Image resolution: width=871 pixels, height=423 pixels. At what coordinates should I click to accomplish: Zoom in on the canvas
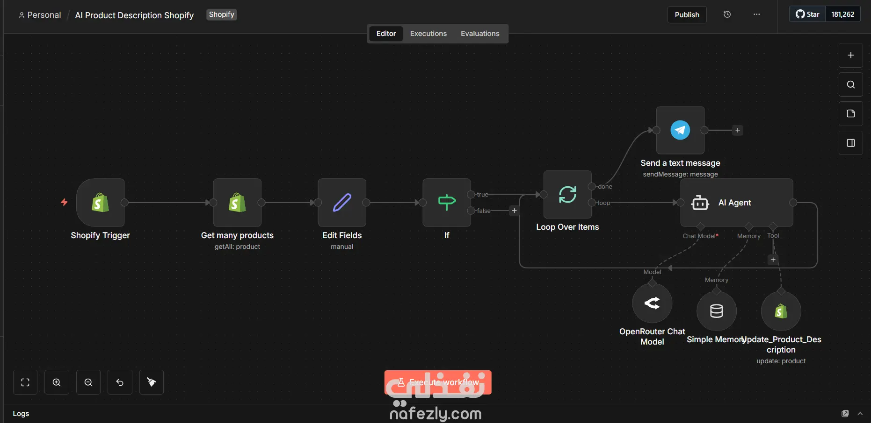pyautogui.click(x=57, y=382)
